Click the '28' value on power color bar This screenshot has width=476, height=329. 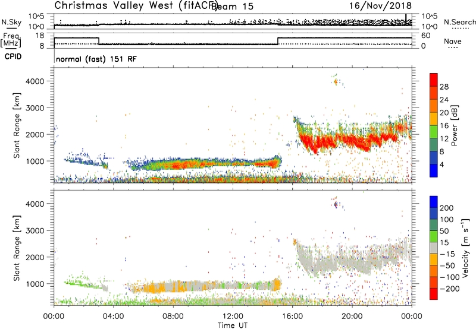pyautogui.click(x=444, y=87)
